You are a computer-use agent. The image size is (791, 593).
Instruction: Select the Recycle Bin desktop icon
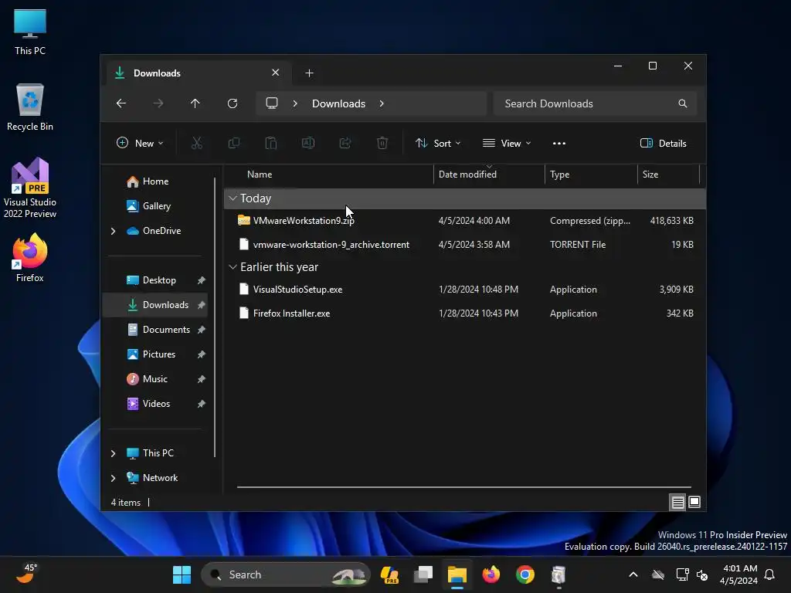click(x=30, y=108)
